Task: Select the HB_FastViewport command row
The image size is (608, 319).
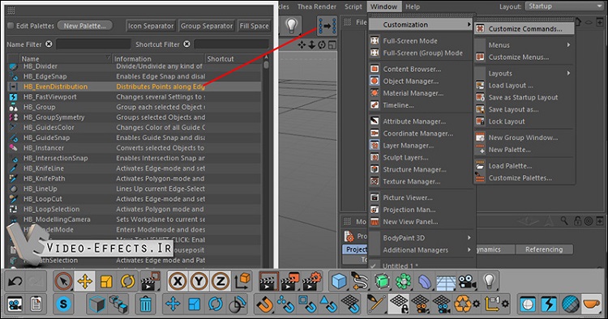Action: (x=135, y=97)
